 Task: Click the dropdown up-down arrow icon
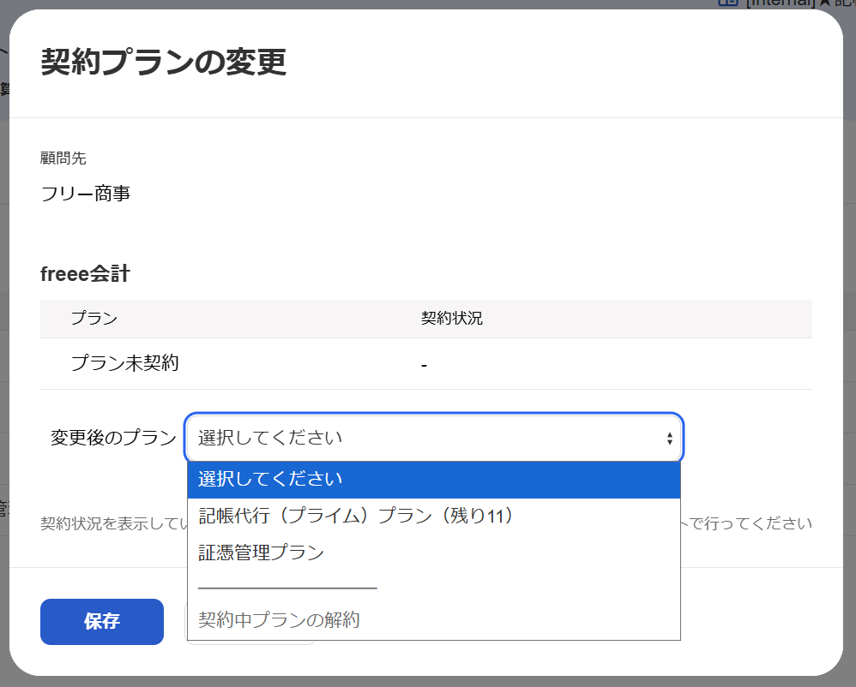coord(669,438)
